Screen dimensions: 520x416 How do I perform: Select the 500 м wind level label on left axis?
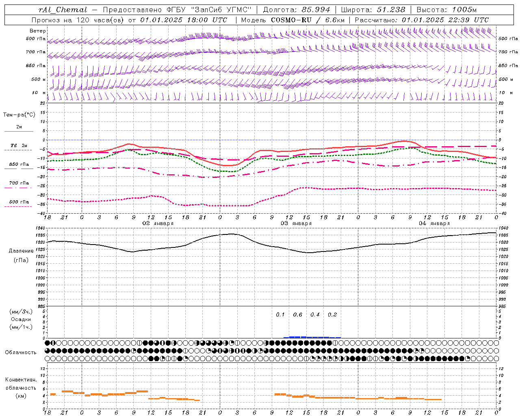click(x=39, y=79)
